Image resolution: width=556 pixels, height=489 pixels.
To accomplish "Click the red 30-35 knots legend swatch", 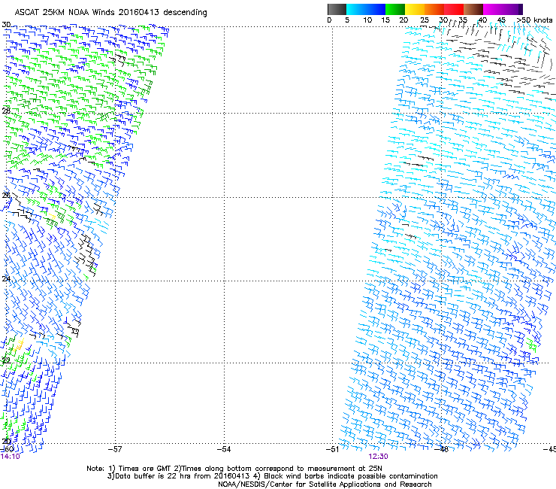I will pos(454,9).
